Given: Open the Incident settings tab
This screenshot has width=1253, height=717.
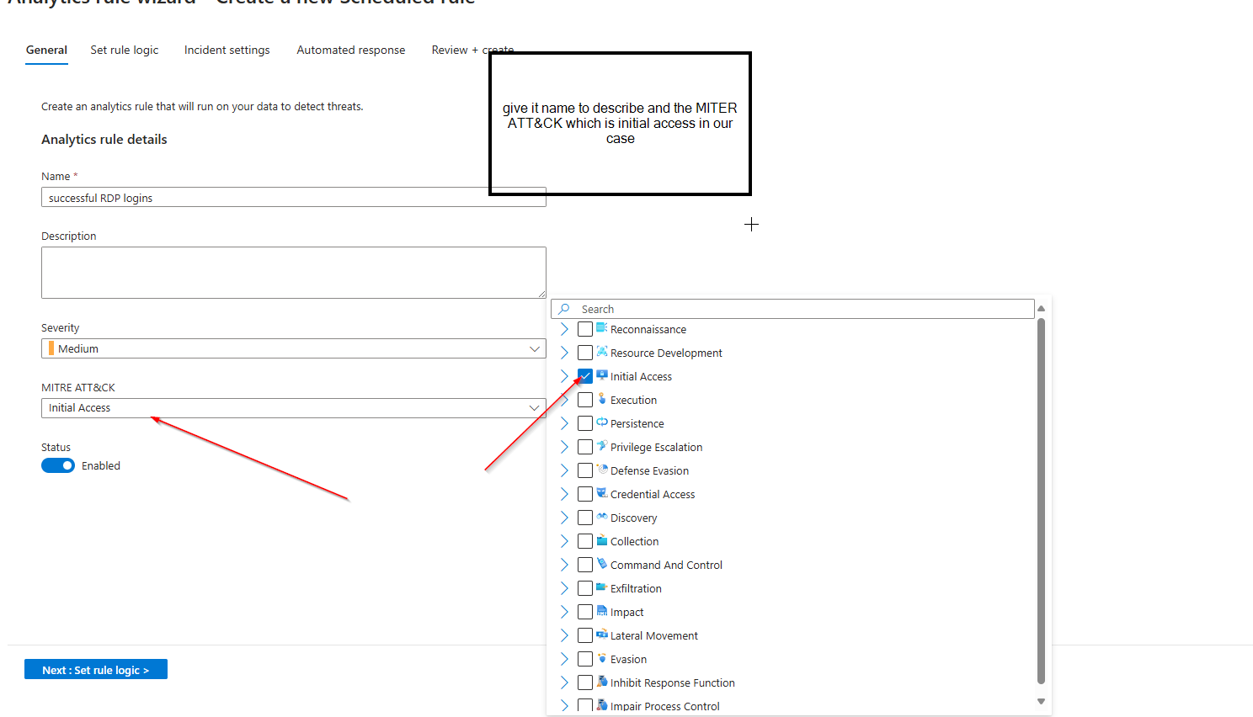Looking at the screenshot, I should tap(227, 50).
